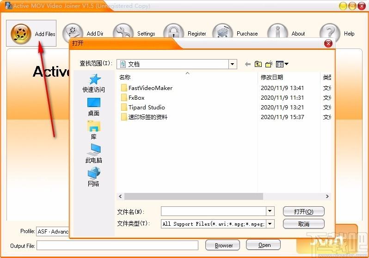This screenshot has height=258, width=369.
Task: Go back using the dialog back arrow
Action: pos(247,64)
